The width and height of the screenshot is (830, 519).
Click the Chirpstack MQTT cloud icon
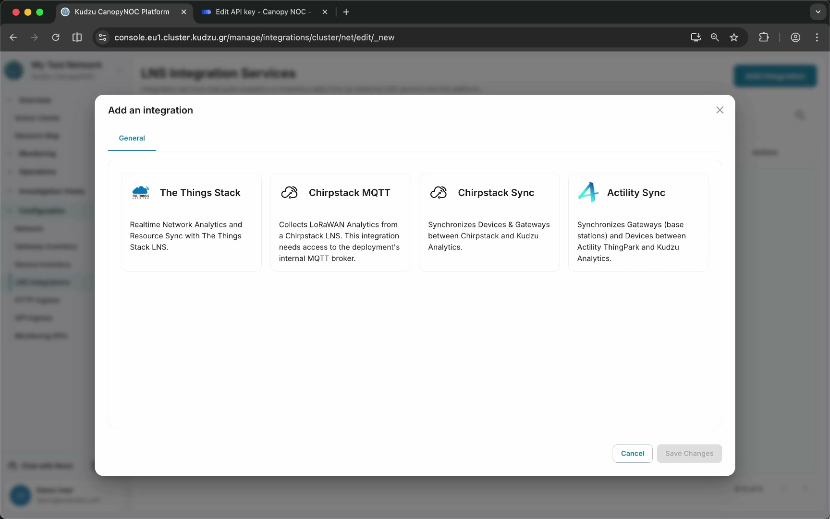(290, 192)
